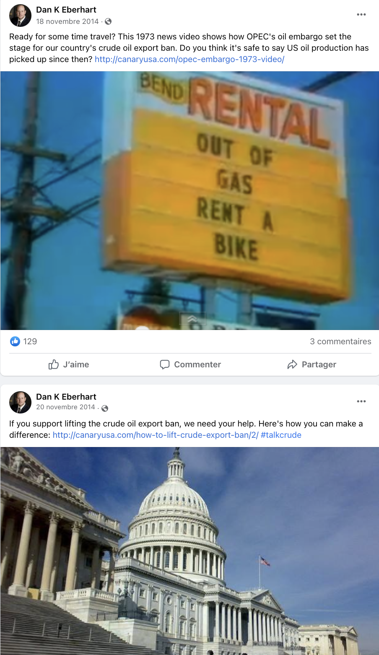The height and width of the screenshot is (655, 379).
Task: Click the #talkcrude hashtag
Action: [281, 435]
